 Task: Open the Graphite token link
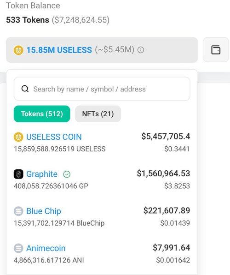pyautogui.click(x=42, y=174)
